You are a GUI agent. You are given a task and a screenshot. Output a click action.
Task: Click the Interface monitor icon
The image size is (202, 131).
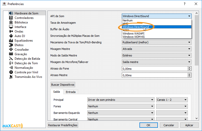(11, 27)
